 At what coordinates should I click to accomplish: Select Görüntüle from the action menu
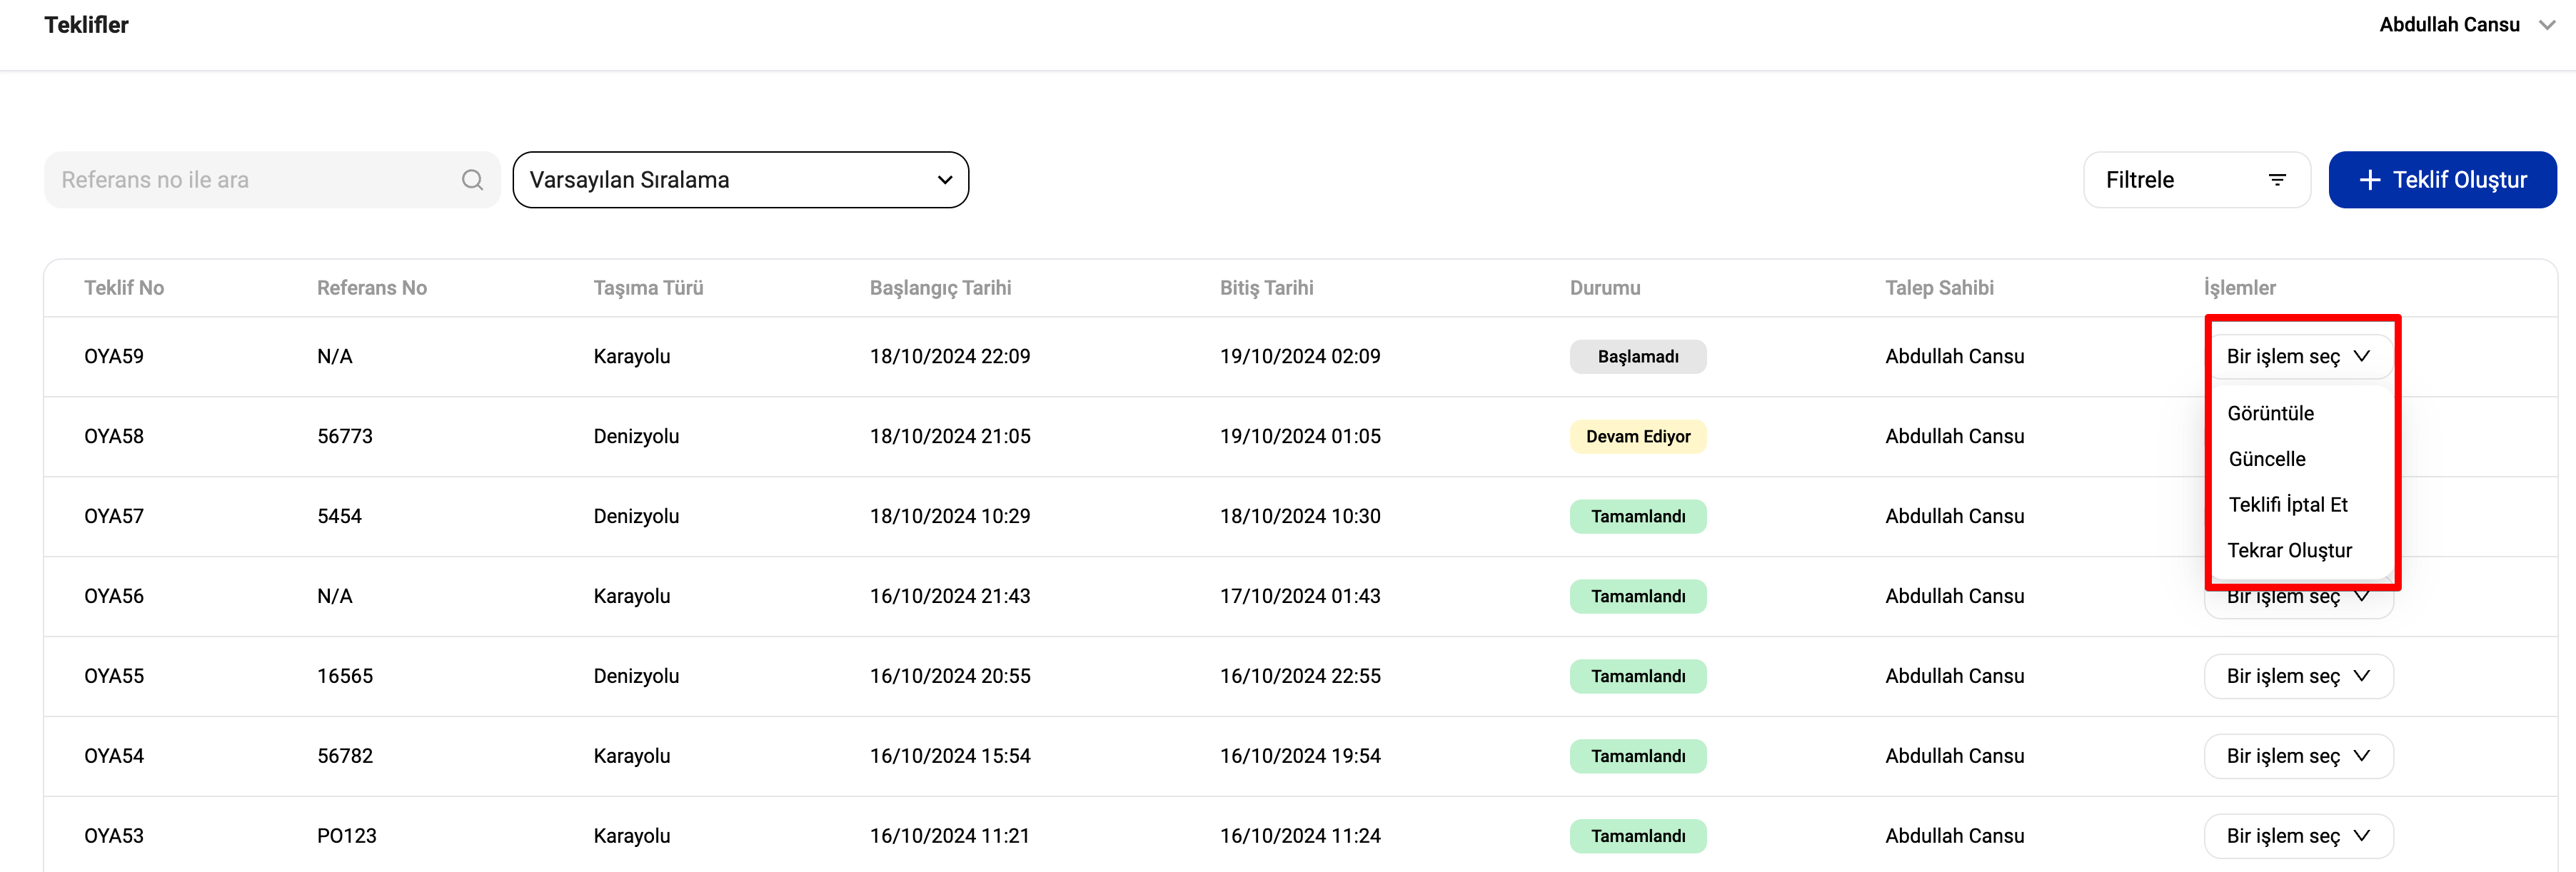(2270, 413)
